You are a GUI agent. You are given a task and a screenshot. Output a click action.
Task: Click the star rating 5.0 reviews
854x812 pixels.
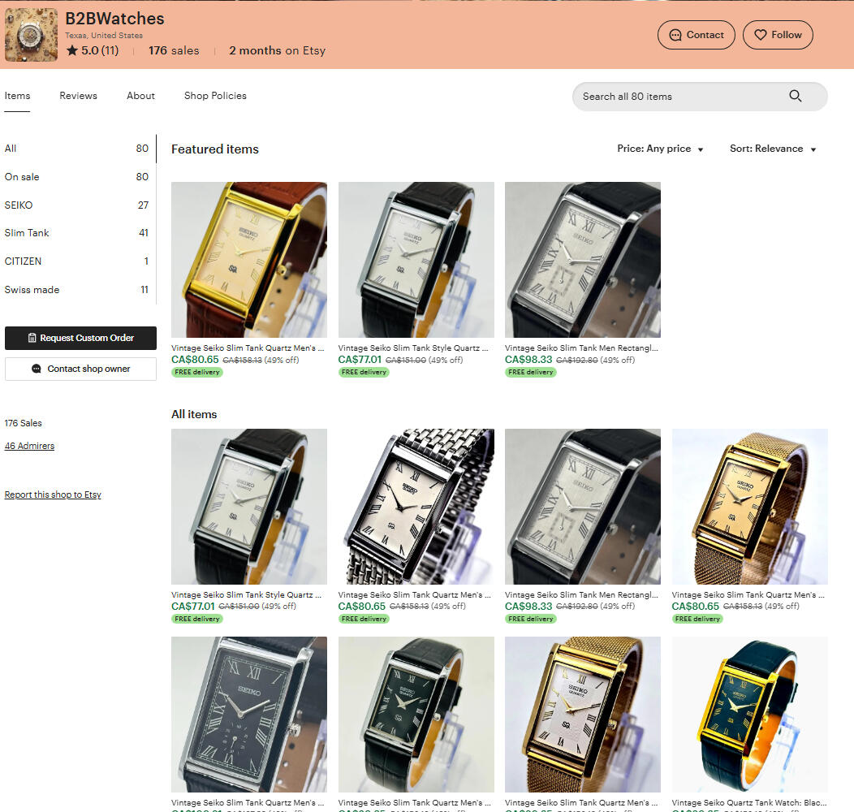92,50
